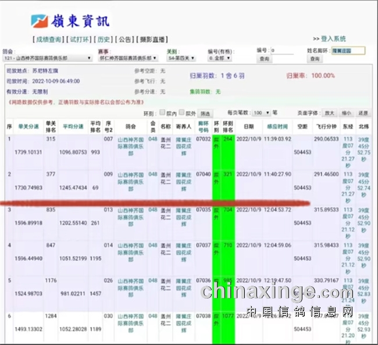The height and width of the screenshot is (345, 378).
Task: Expand the 赛事 race dropdown
Action: 128,59
